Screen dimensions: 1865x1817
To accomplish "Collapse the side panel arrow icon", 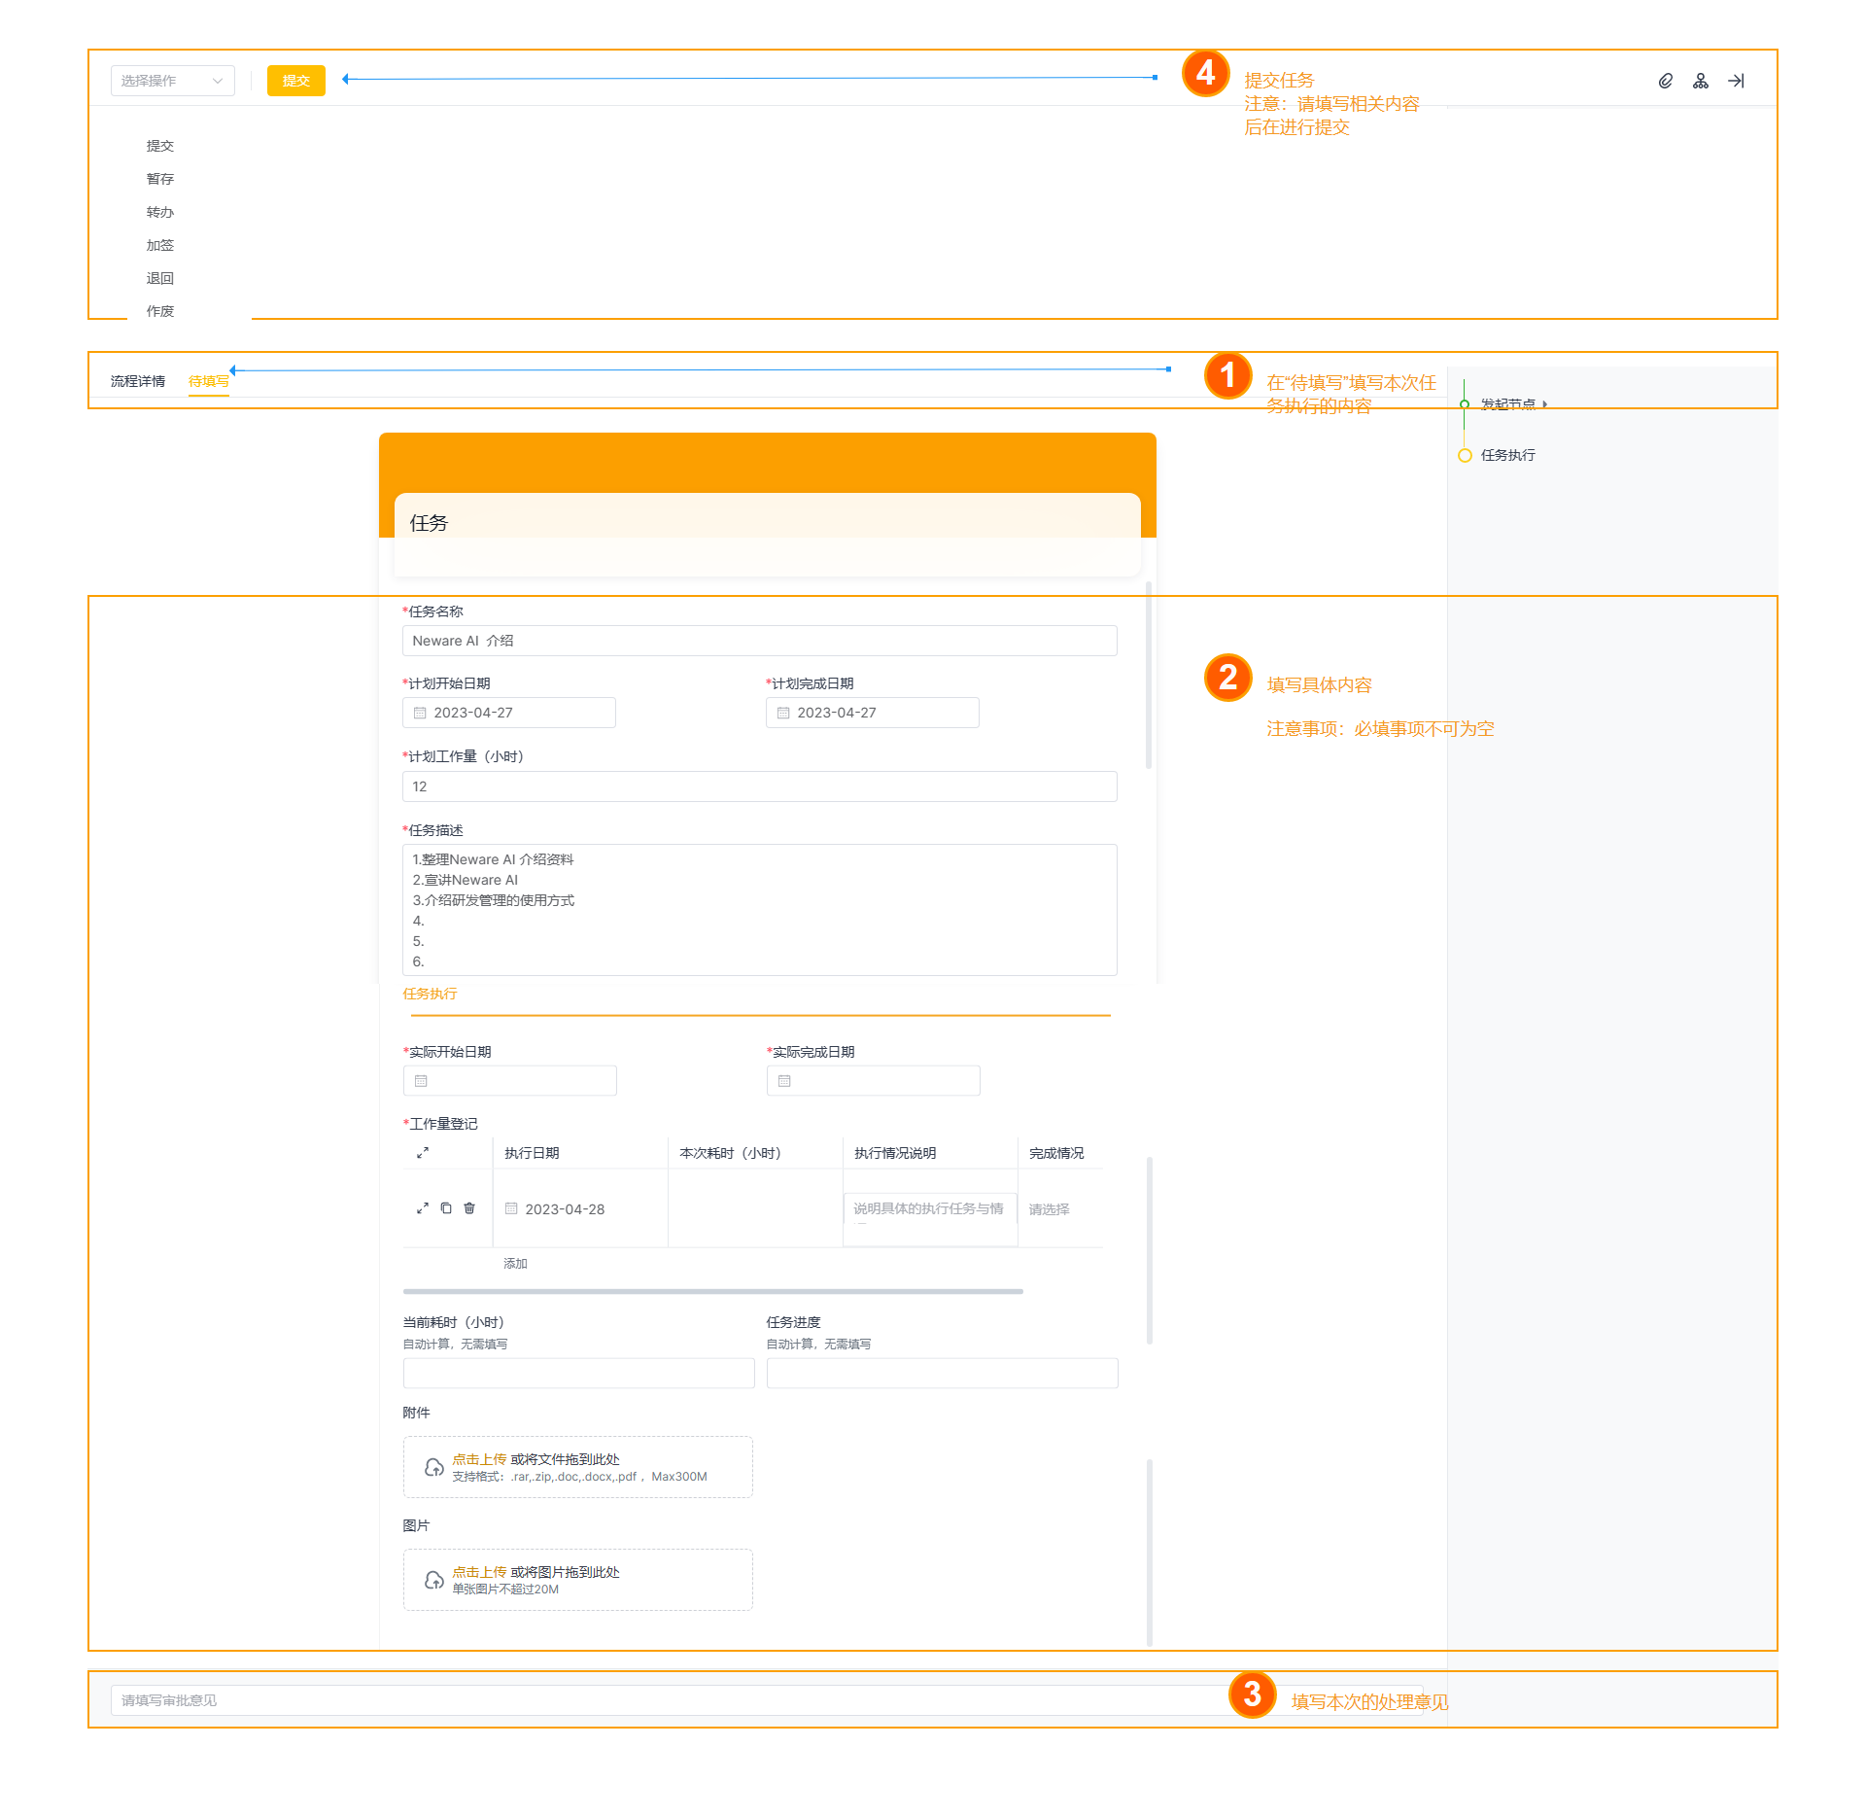I will [x=1736, y=81].
